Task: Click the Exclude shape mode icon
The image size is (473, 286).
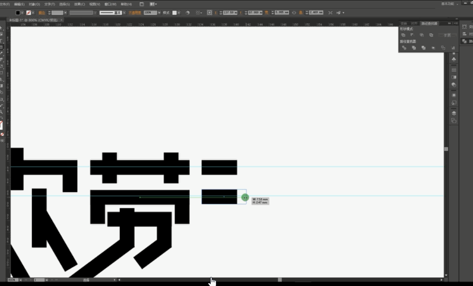Action: (x=431, y=35)
